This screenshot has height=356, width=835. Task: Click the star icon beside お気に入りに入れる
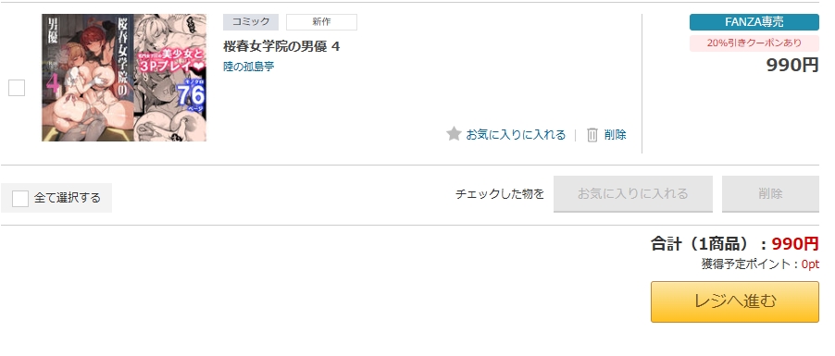[454, 134]
